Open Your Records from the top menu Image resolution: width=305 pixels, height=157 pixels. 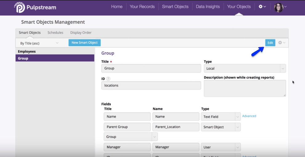tap(142, 6)
